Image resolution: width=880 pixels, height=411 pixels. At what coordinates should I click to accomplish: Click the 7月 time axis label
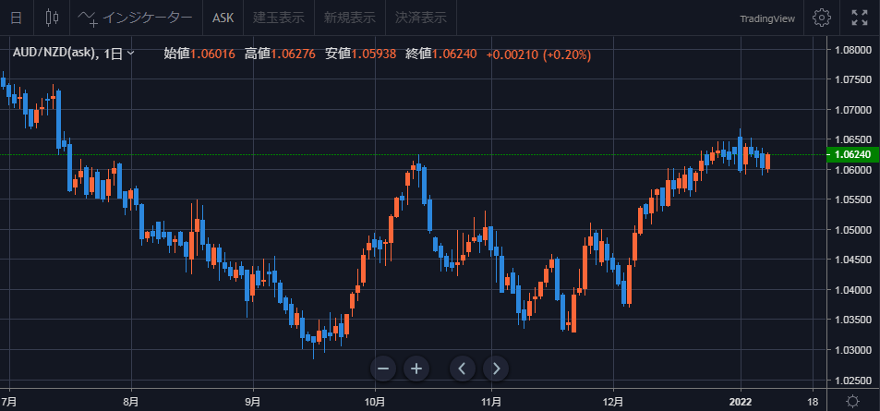click(x=9, y=402)
